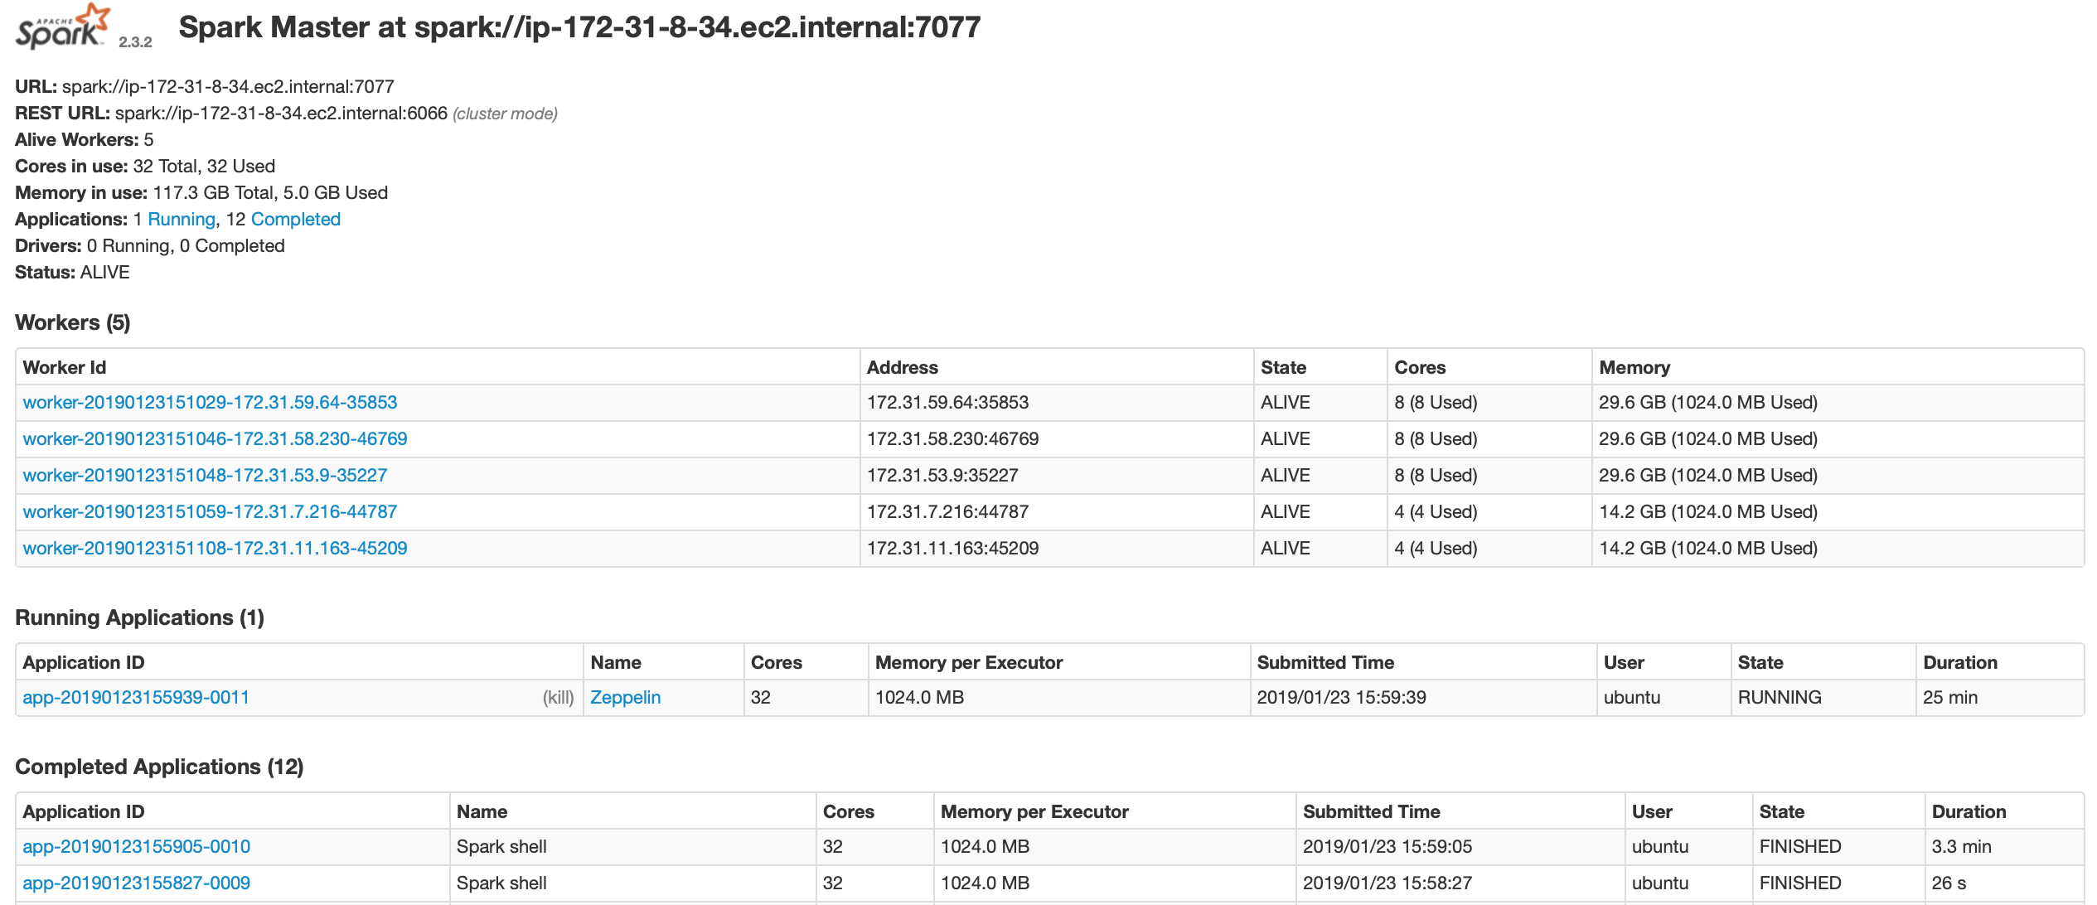The height and width of the screenshot is (905, 2097).
Task: Open completed application app-20190123155905-0010
Action: pos(136,847)
